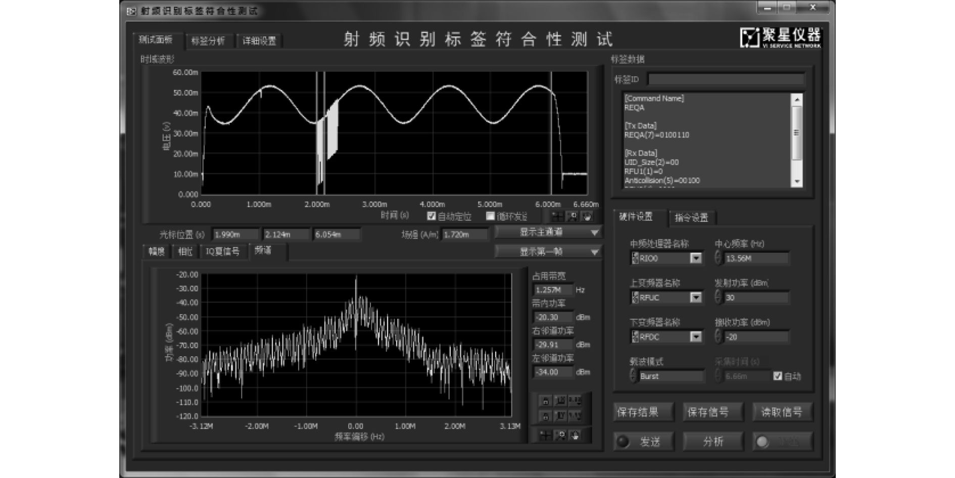Step the 发射功率 value with its stepper
Viewport: 955px width, 478px height.
[718, 298]
